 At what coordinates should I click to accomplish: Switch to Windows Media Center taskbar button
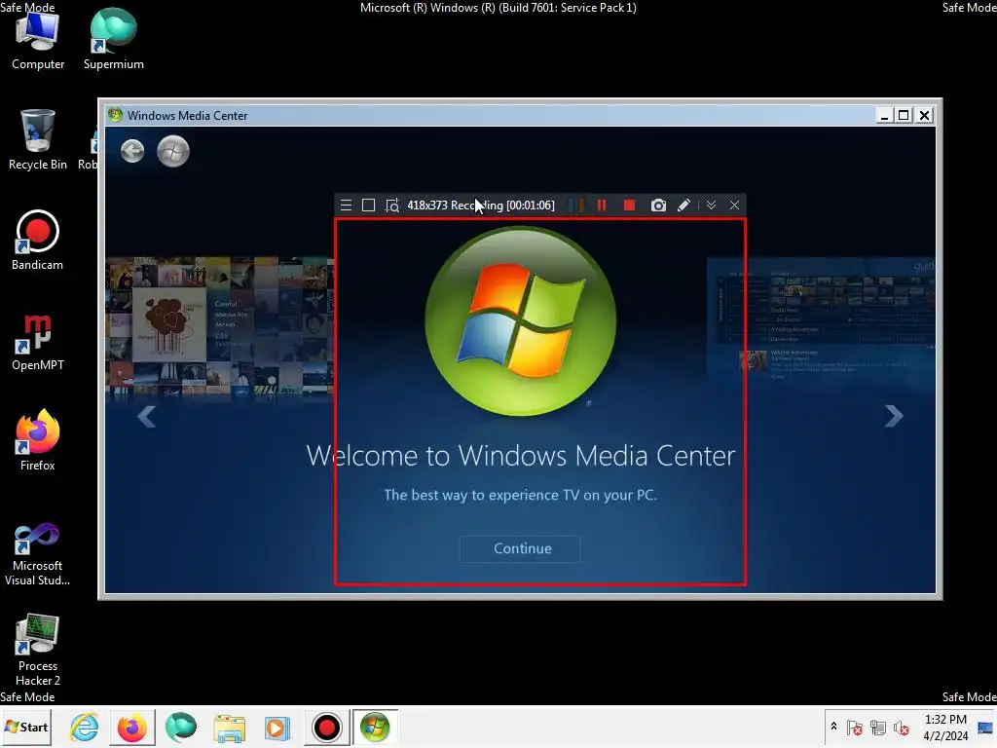pos(375,727)
